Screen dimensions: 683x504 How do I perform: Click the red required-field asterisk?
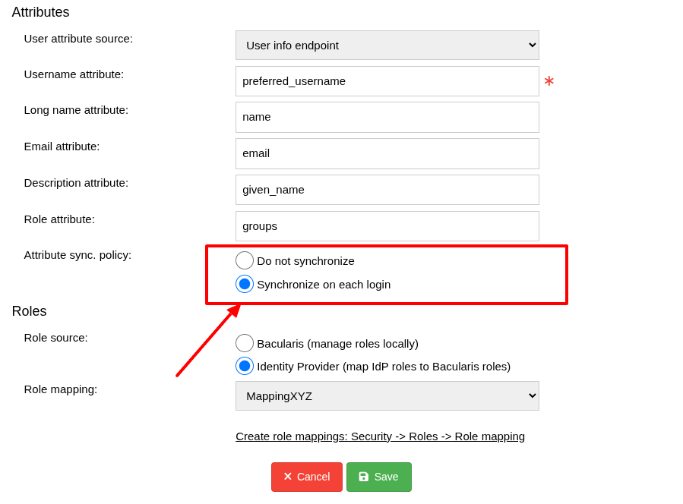(x=549, y=81)
